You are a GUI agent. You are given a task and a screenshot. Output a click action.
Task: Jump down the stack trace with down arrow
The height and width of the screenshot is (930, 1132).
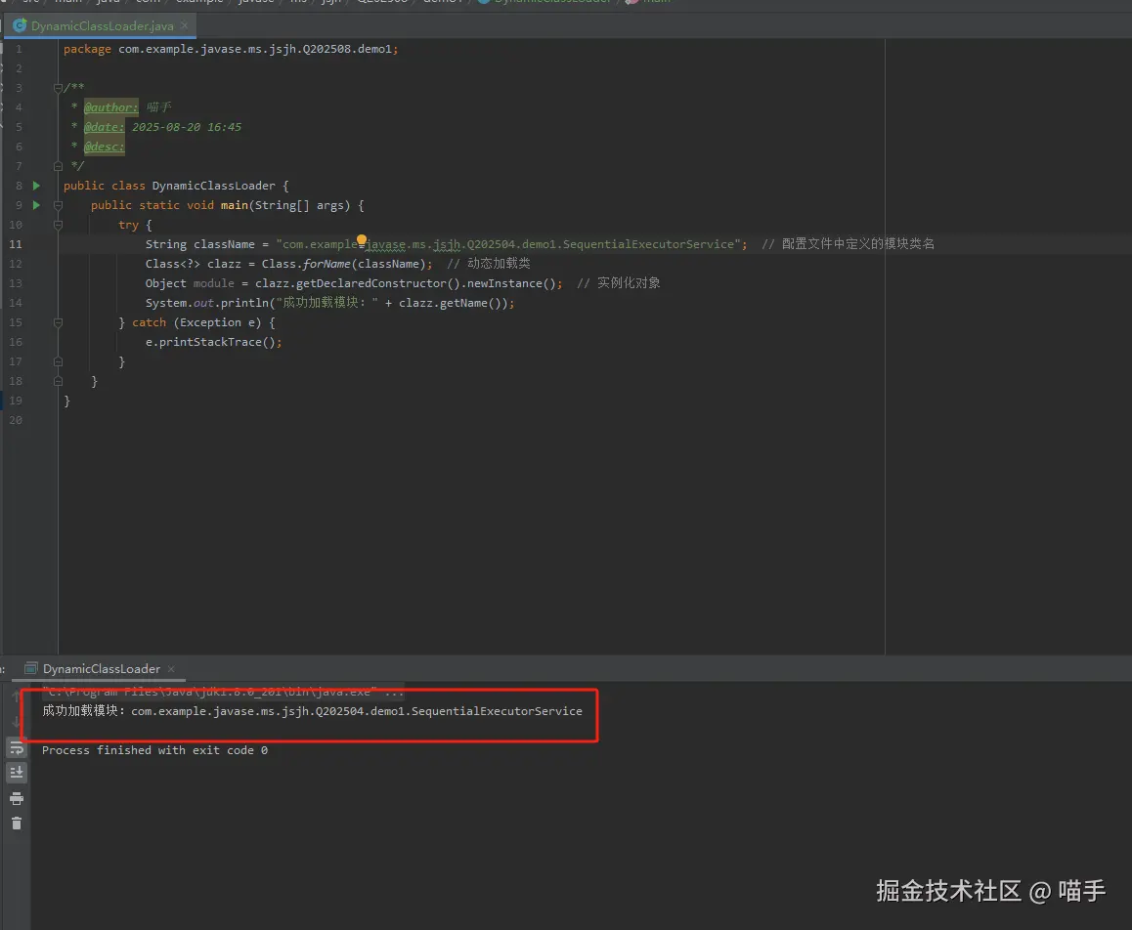point(17,722)
